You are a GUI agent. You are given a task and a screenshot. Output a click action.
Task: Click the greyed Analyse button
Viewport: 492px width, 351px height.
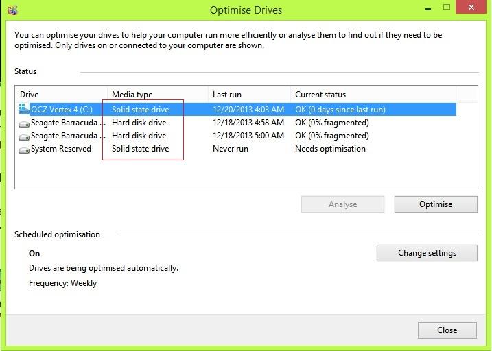point(342,204)
